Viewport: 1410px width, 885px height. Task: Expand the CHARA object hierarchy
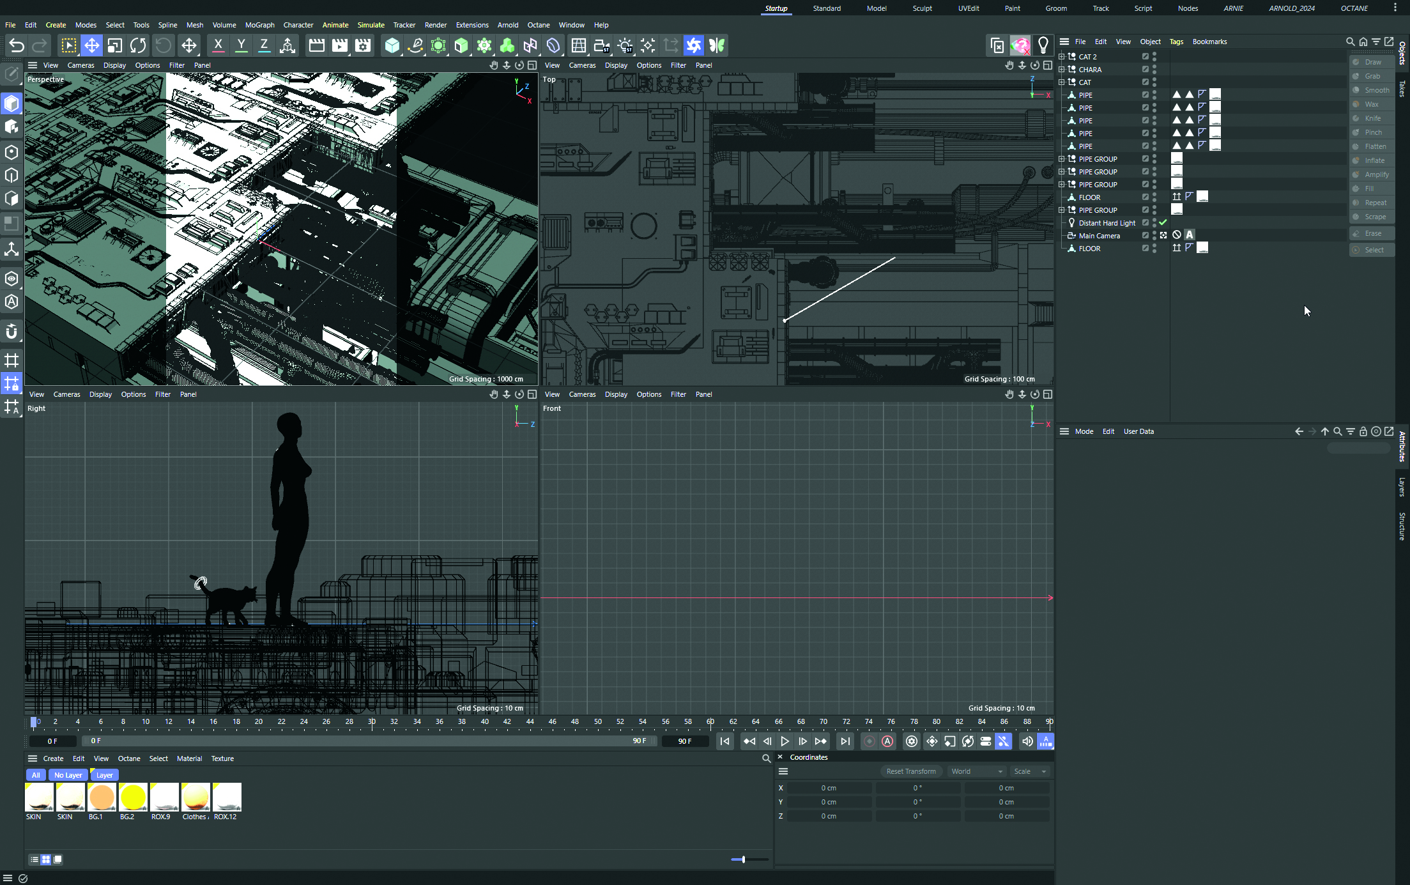tap(1062, 70)
